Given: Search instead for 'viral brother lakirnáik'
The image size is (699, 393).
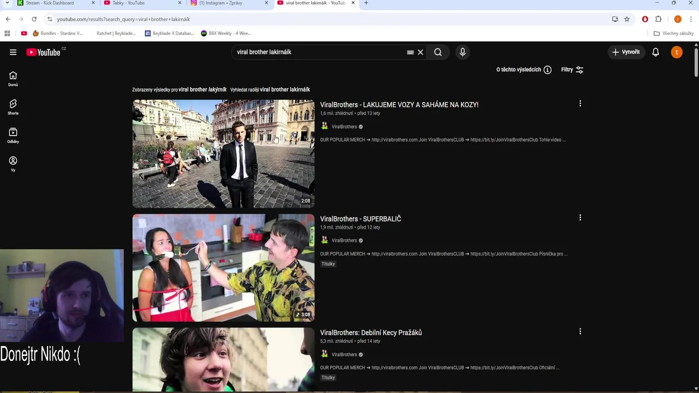Looking at the screenshot, I should [285, 90].
